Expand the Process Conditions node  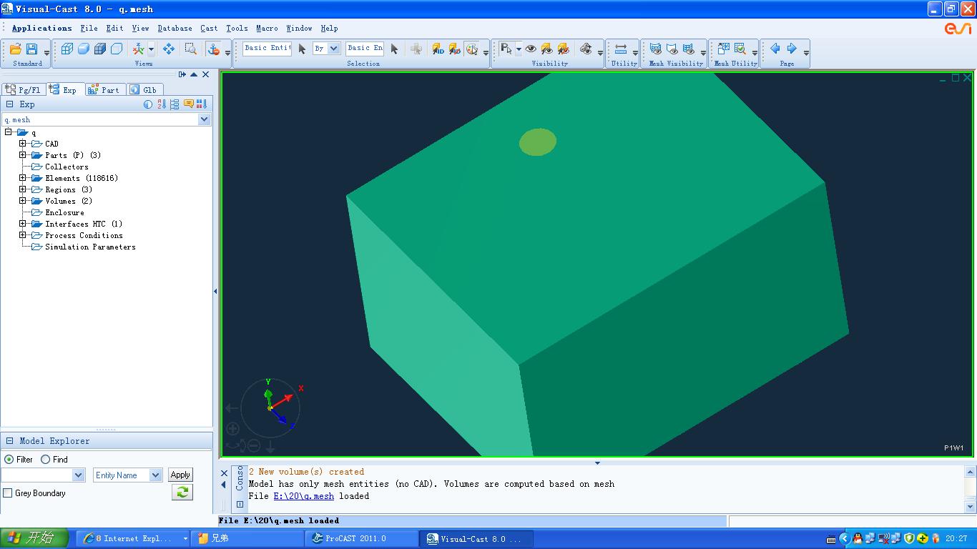coord(23,235)
